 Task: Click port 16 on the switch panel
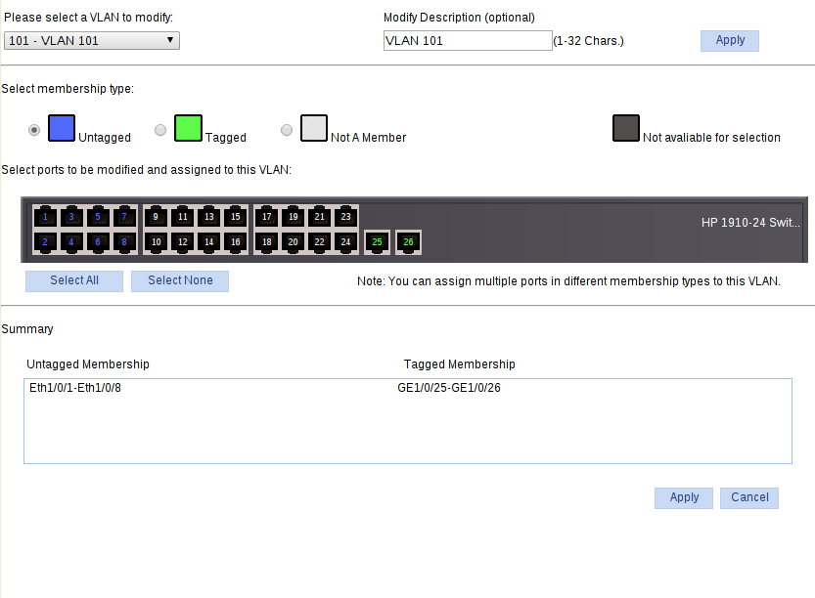coord(236,242)
